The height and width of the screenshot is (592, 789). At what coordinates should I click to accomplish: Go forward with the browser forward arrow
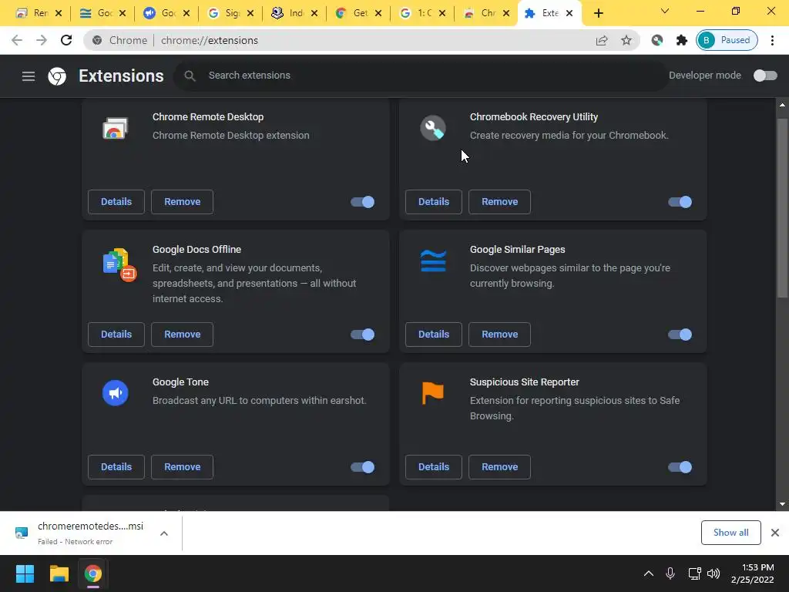(x=42, y=40)
